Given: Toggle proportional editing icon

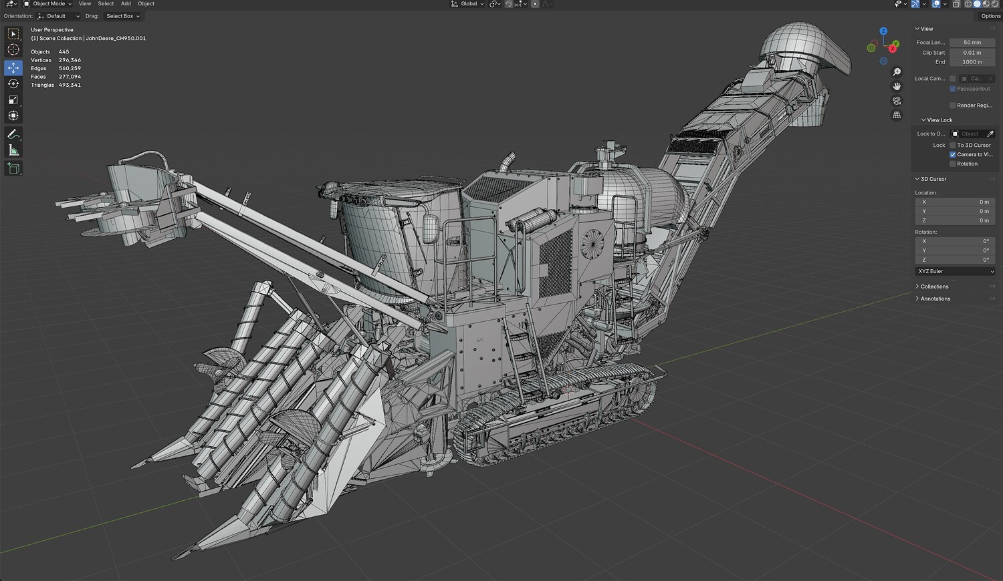Looking at the screenshot, I should 535,4.
